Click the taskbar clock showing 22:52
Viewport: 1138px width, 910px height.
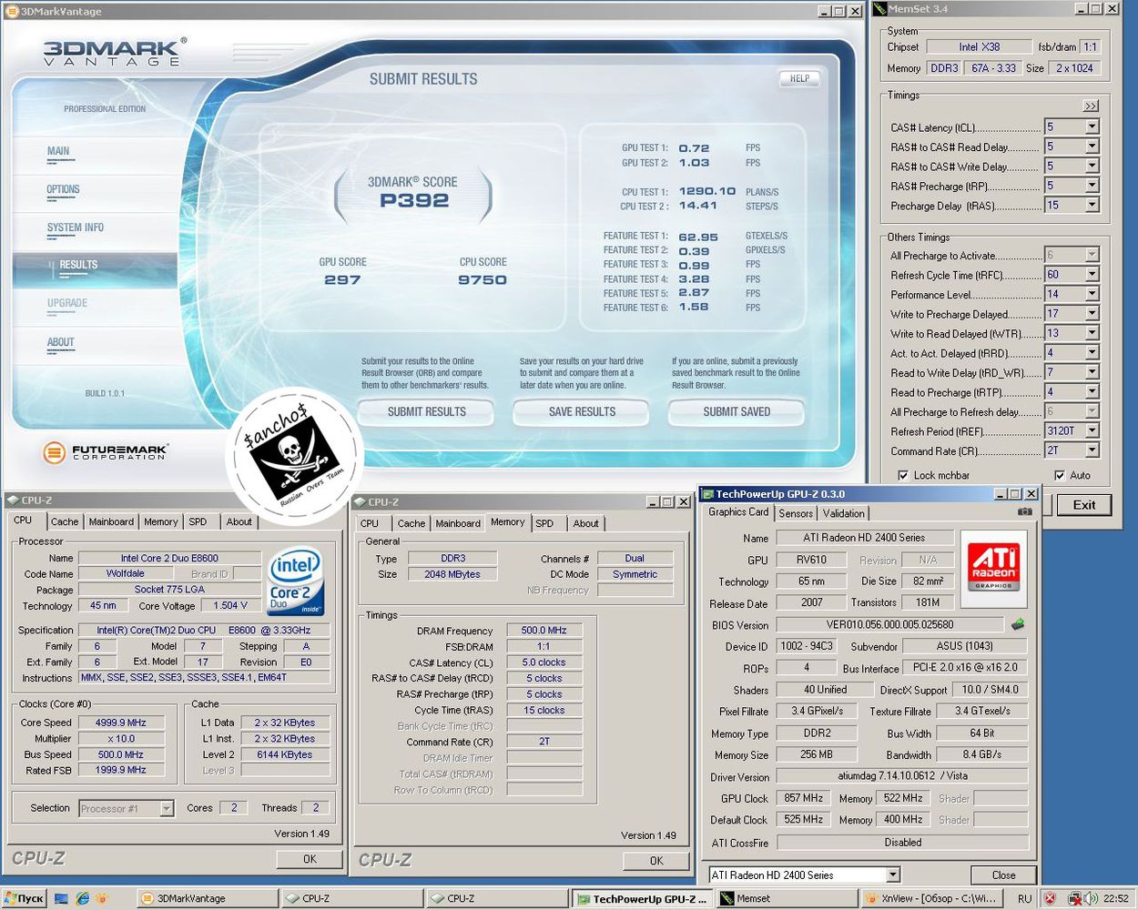point(1116,898)
